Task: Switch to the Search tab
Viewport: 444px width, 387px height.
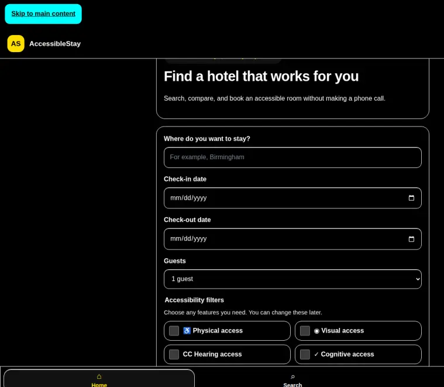Action: tap(292, 378)
